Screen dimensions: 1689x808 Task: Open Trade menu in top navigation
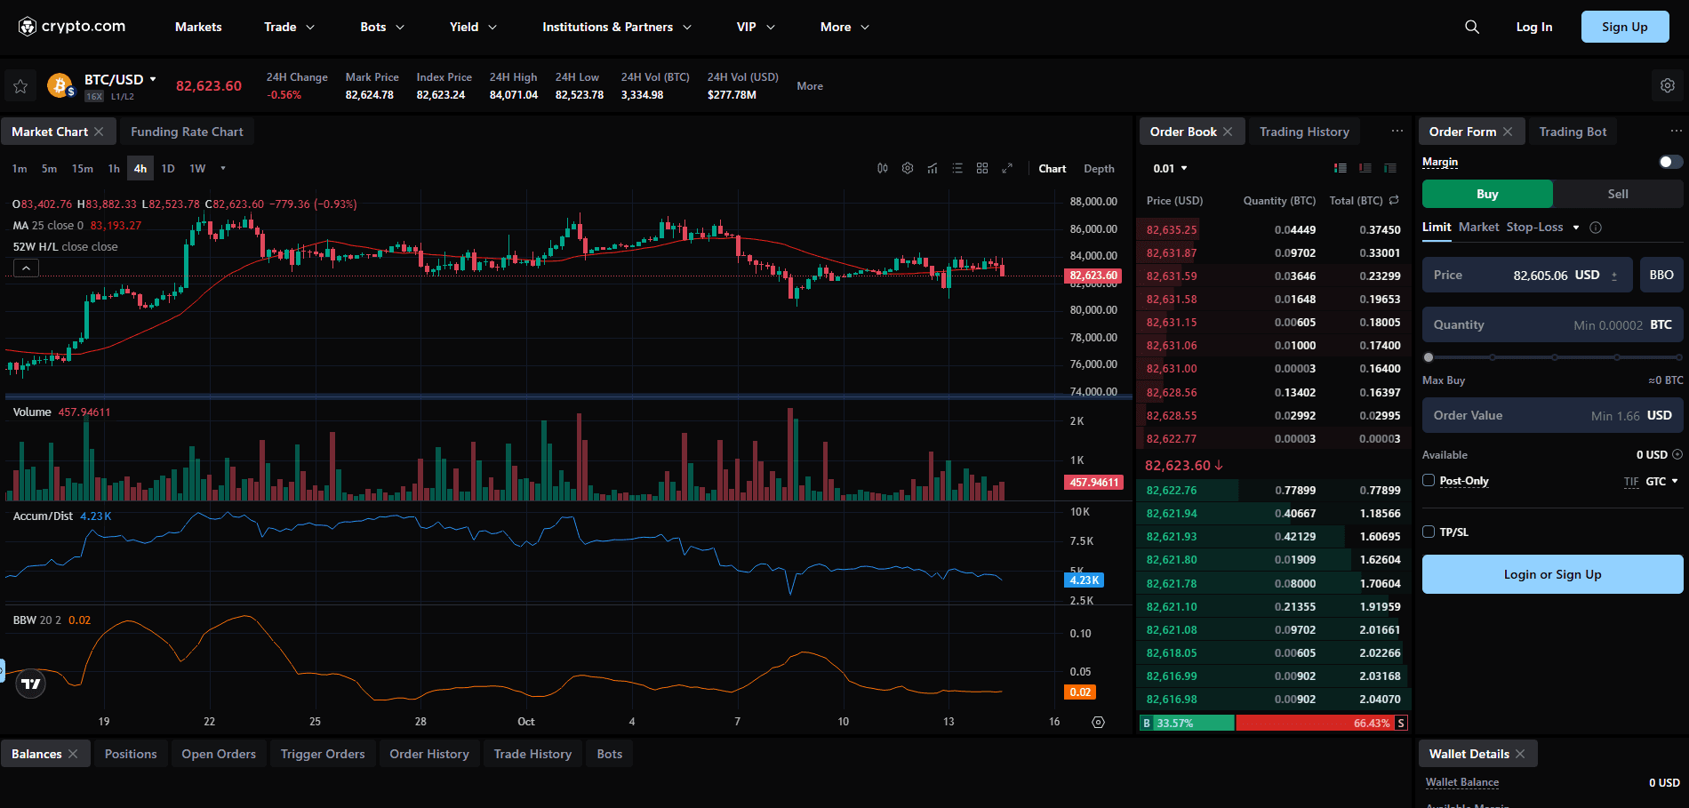click(x=289, y=27)
